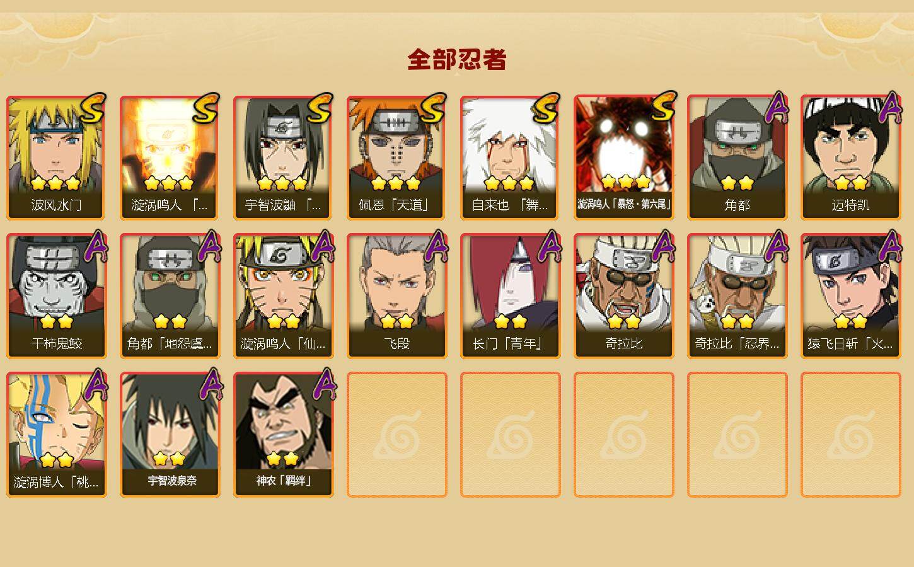
Task: Open the 飞段 ninja card
Action: point(396,296)
